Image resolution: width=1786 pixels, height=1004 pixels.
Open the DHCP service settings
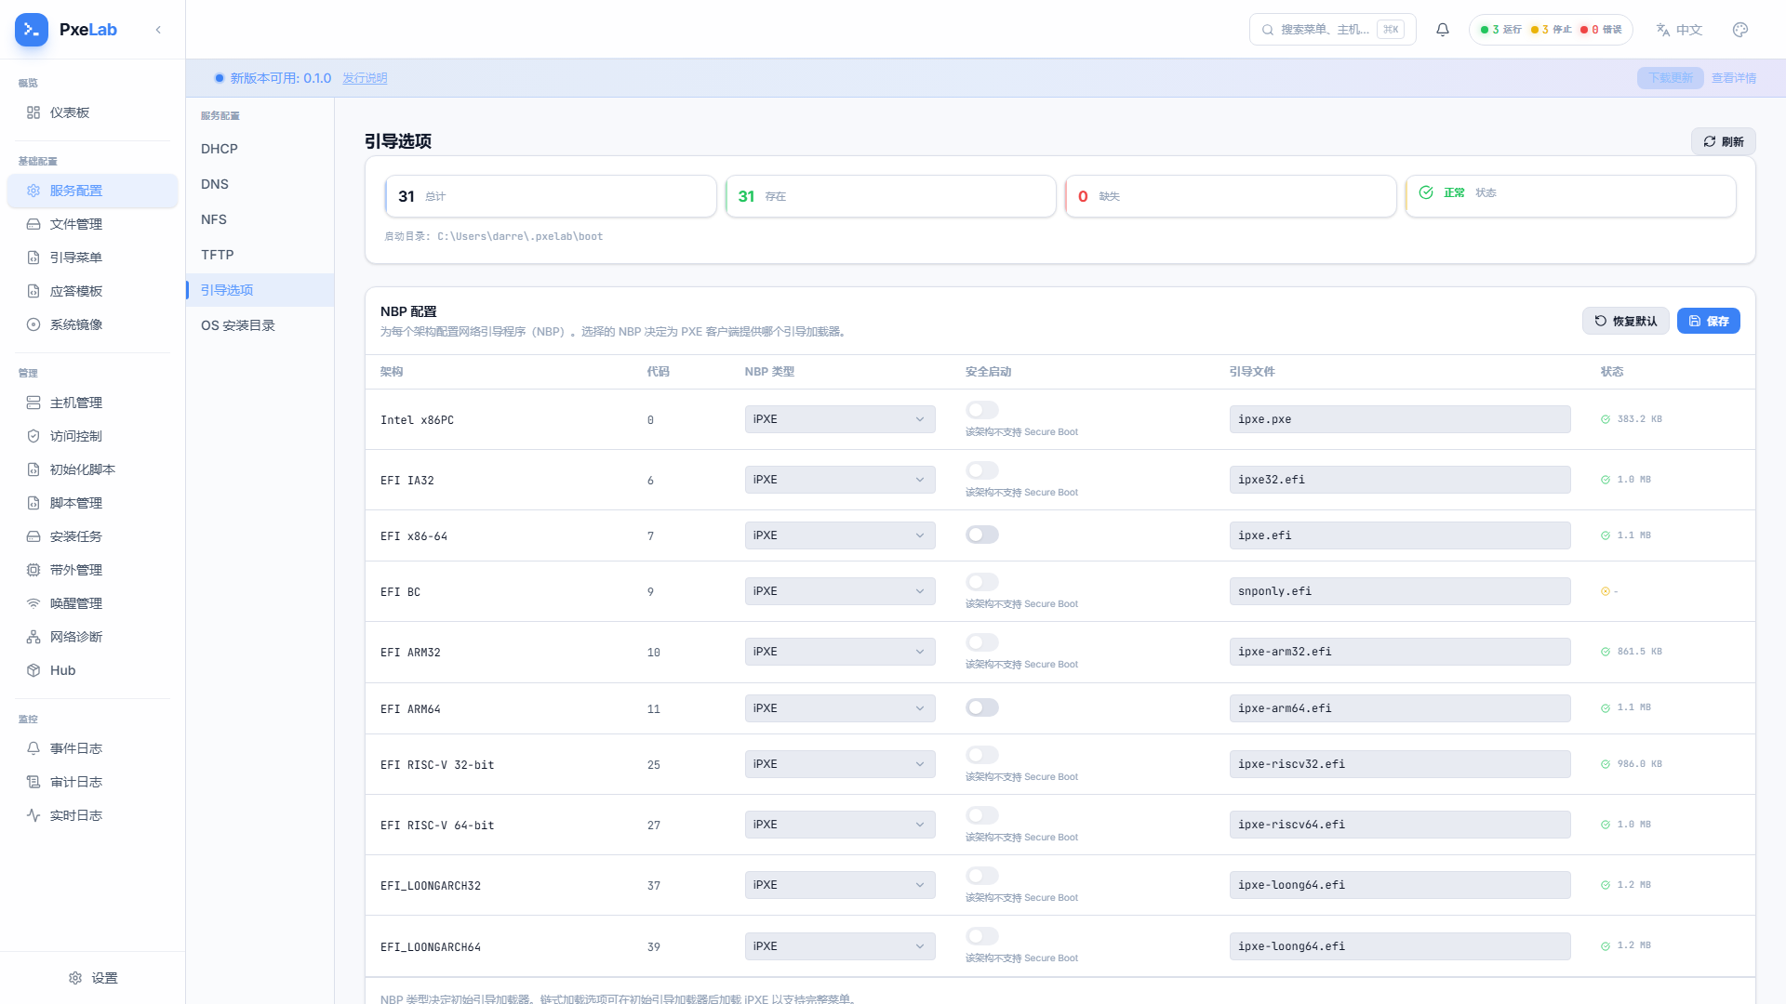click(x=260, y=149)
